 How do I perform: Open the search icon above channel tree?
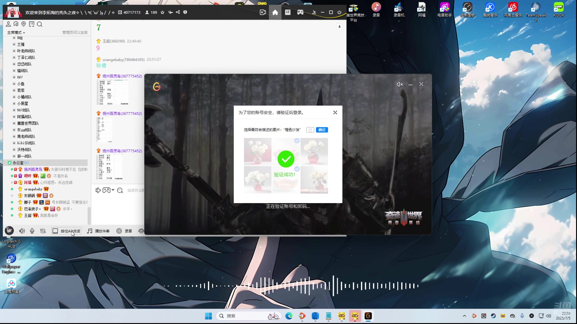pos(39,24)
